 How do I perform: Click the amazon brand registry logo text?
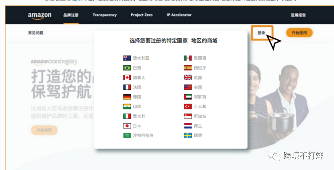54,62
